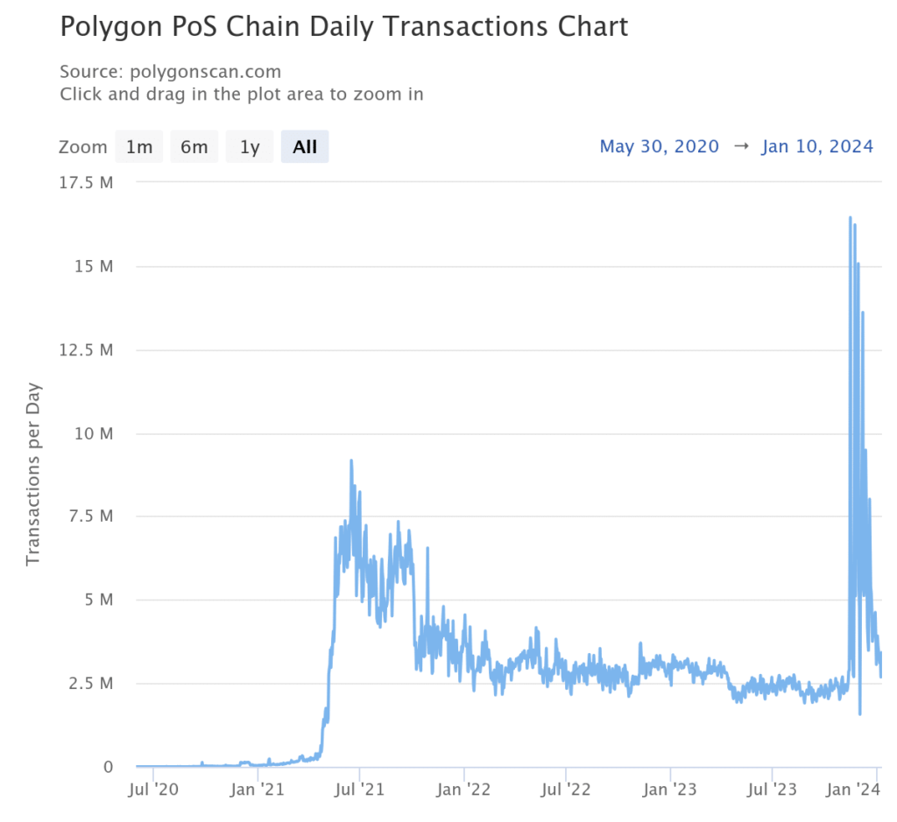
Task: Click the 'Zoom' label beside range buttons
Action: click(82, 147)
